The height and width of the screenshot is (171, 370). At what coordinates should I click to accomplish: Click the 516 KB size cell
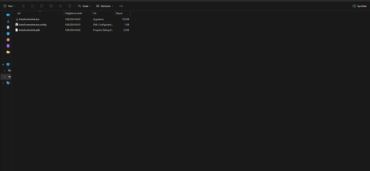[x=125, y=19]
